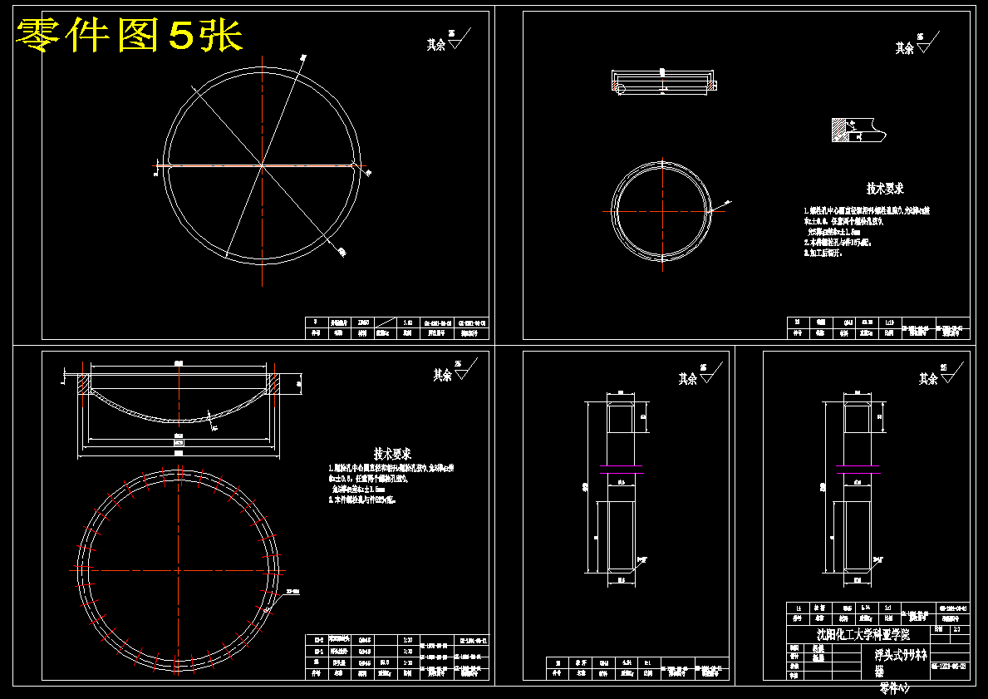Pick the large double-line circle outline
The width and height of the screenshot is (988, 699).
point(262,165)
